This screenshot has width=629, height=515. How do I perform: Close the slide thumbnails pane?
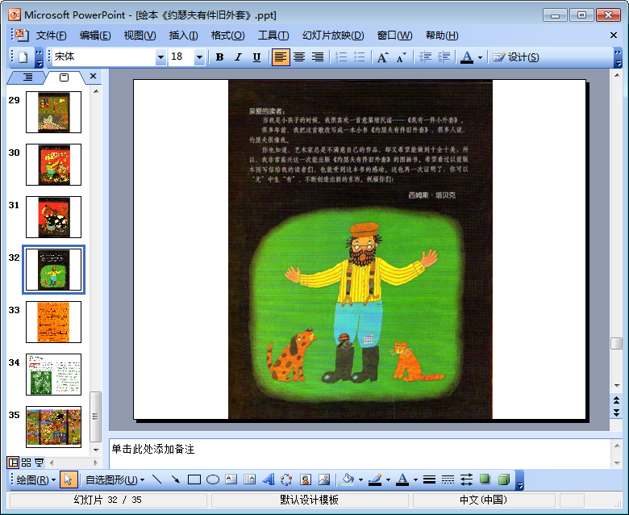click(x=93, y=76)
